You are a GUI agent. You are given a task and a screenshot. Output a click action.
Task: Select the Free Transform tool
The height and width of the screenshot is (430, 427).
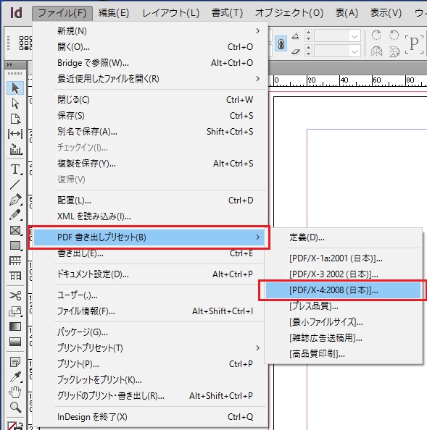15,311
